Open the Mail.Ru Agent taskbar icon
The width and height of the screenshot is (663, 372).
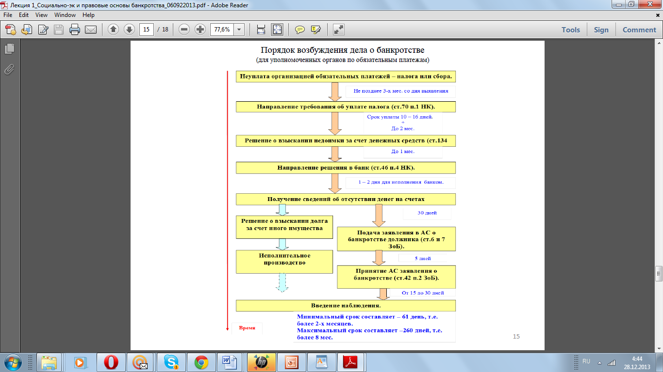pos(140,362)
